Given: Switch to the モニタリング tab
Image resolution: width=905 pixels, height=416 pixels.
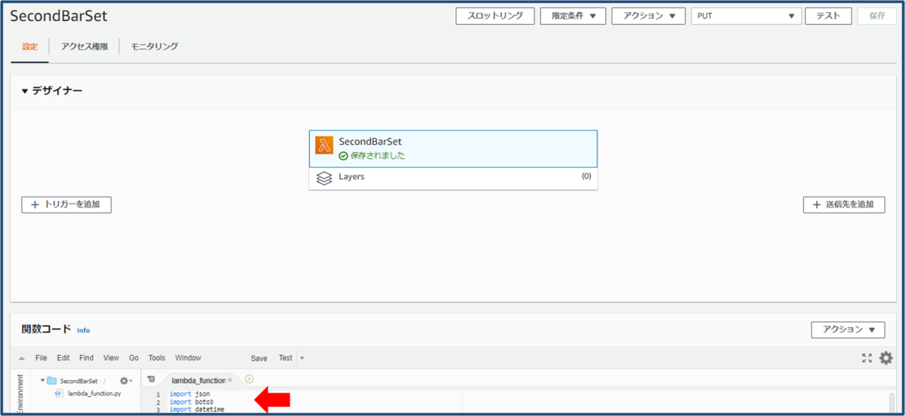Looking at the screenshot, I should pyautogui.click(x=155, y=47).
